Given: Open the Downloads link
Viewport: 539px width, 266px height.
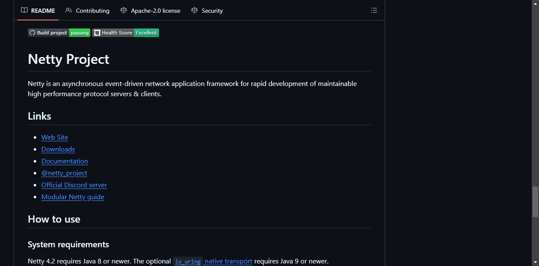Looking at the screenshot, I should click(x=58, y=149).
